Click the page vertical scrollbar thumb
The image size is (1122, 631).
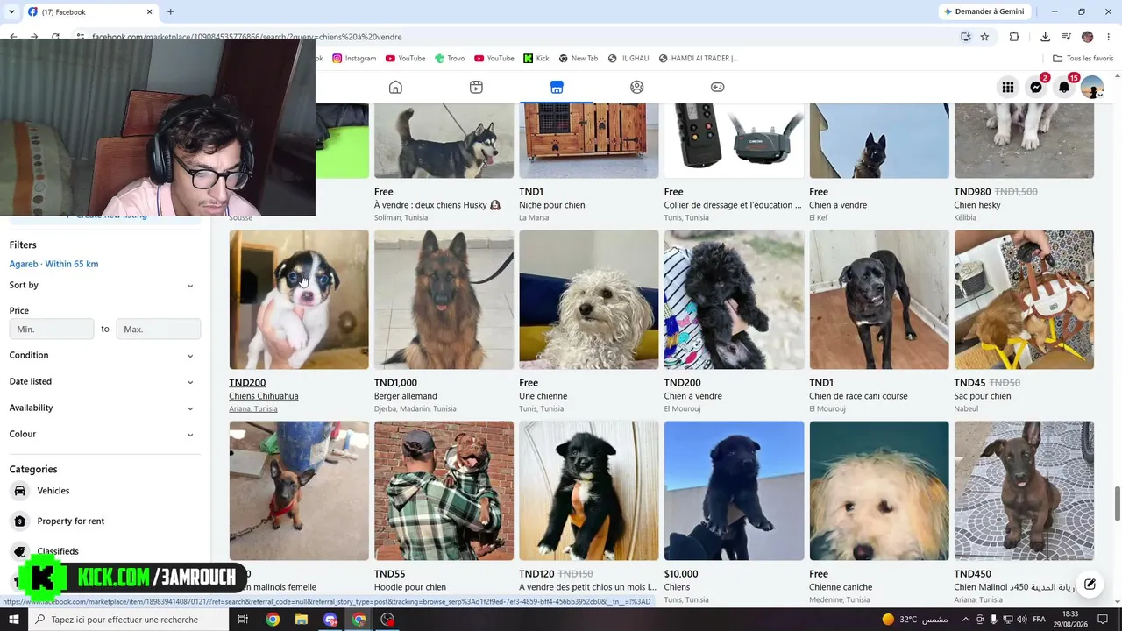(1117, 503)
